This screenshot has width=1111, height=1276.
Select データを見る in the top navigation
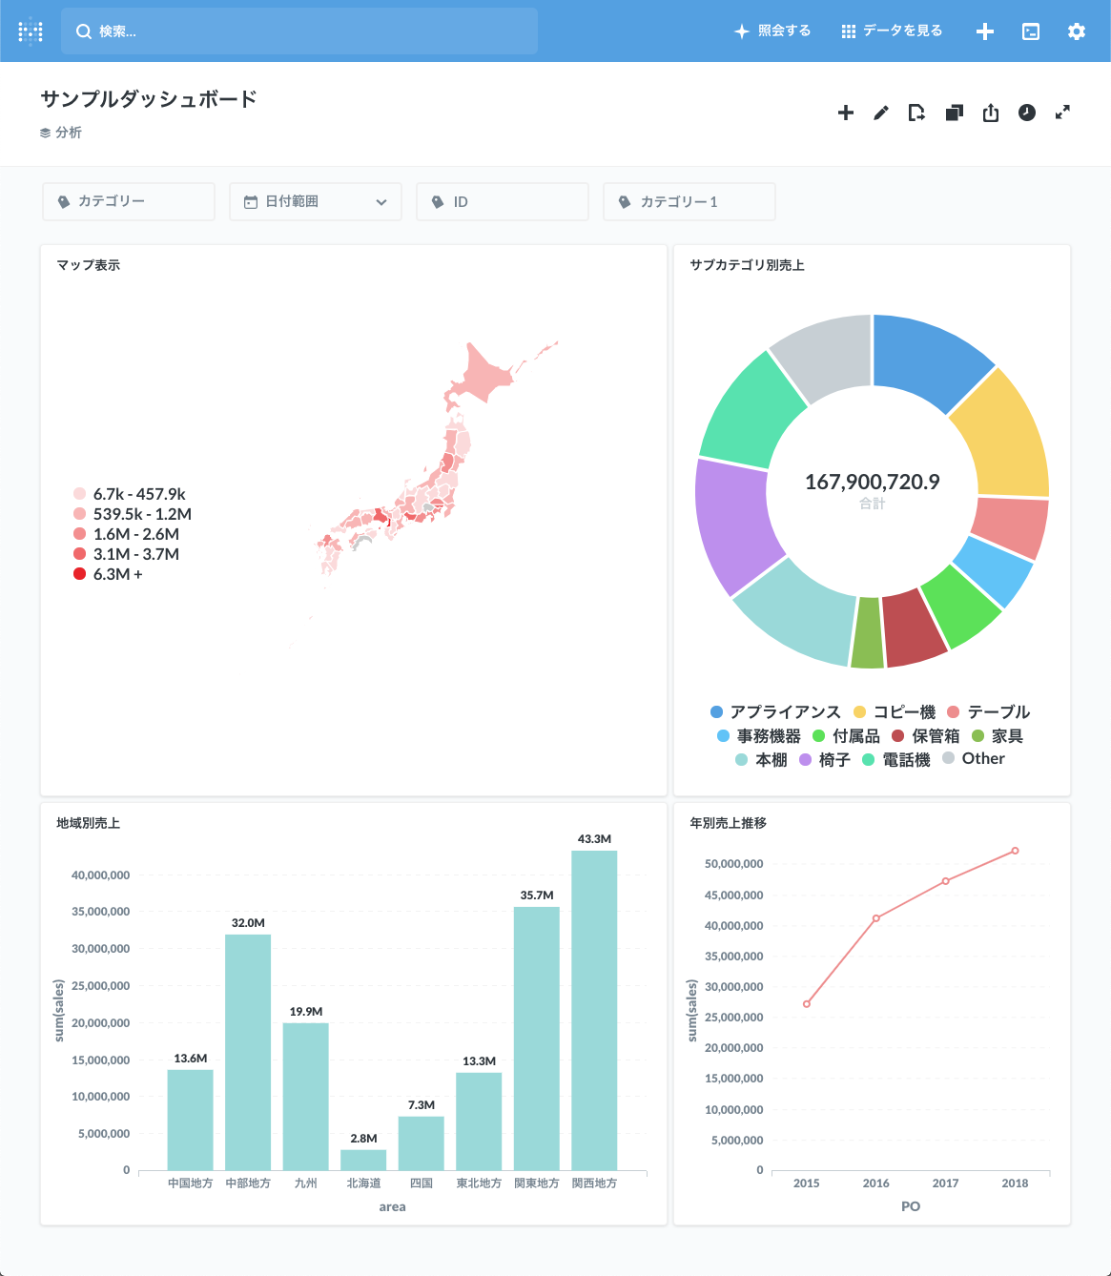click(891, 31)
